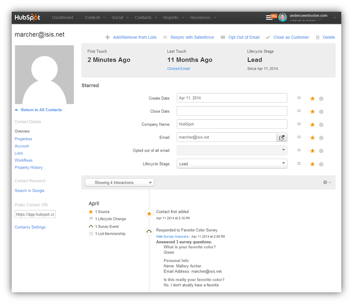353x304 pixels.
Task: Click the trash icon beside Delete
Action: coord(317,37)
